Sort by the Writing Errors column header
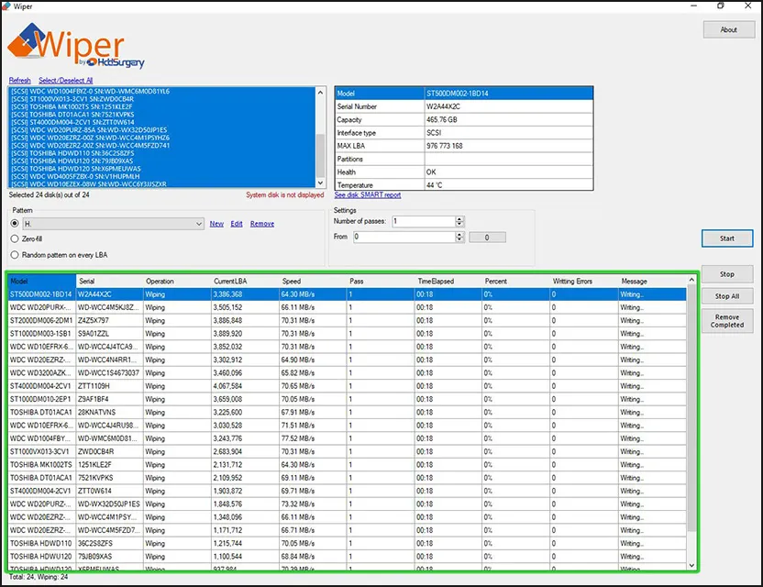763x587 pixels. (584, 282)
